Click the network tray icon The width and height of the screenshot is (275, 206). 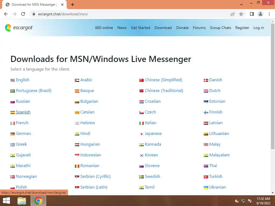(x=243, y=201)
